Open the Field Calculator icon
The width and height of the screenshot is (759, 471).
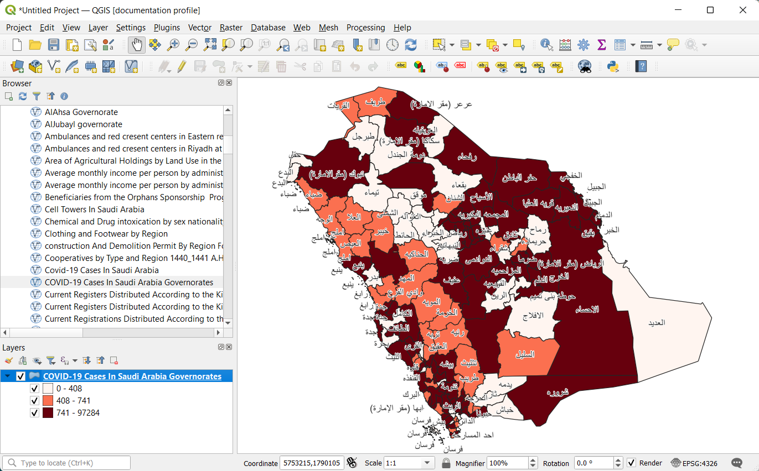[565, 45]
